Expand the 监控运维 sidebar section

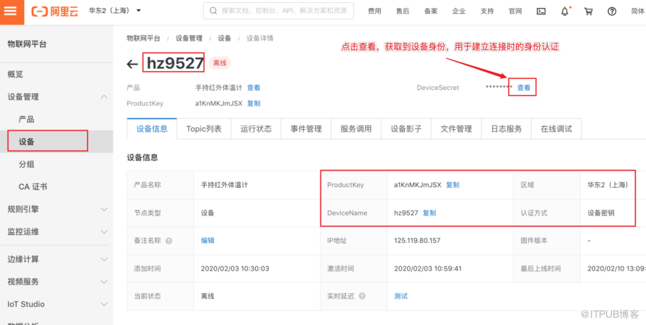point(104,231)
